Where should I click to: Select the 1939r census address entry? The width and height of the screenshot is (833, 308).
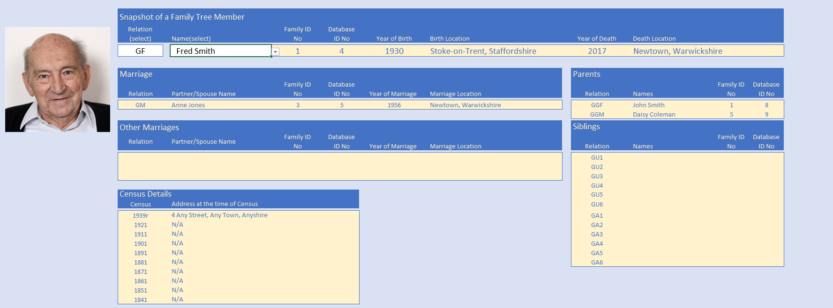pos(219,215)
